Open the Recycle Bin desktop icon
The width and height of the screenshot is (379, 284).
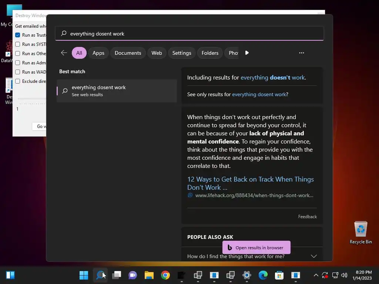[x=360, y=233]
